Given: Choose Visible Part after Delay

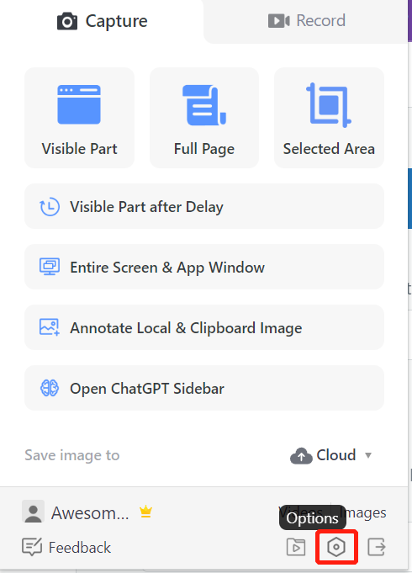Looking at the screenshot, I should click(204, 206).
